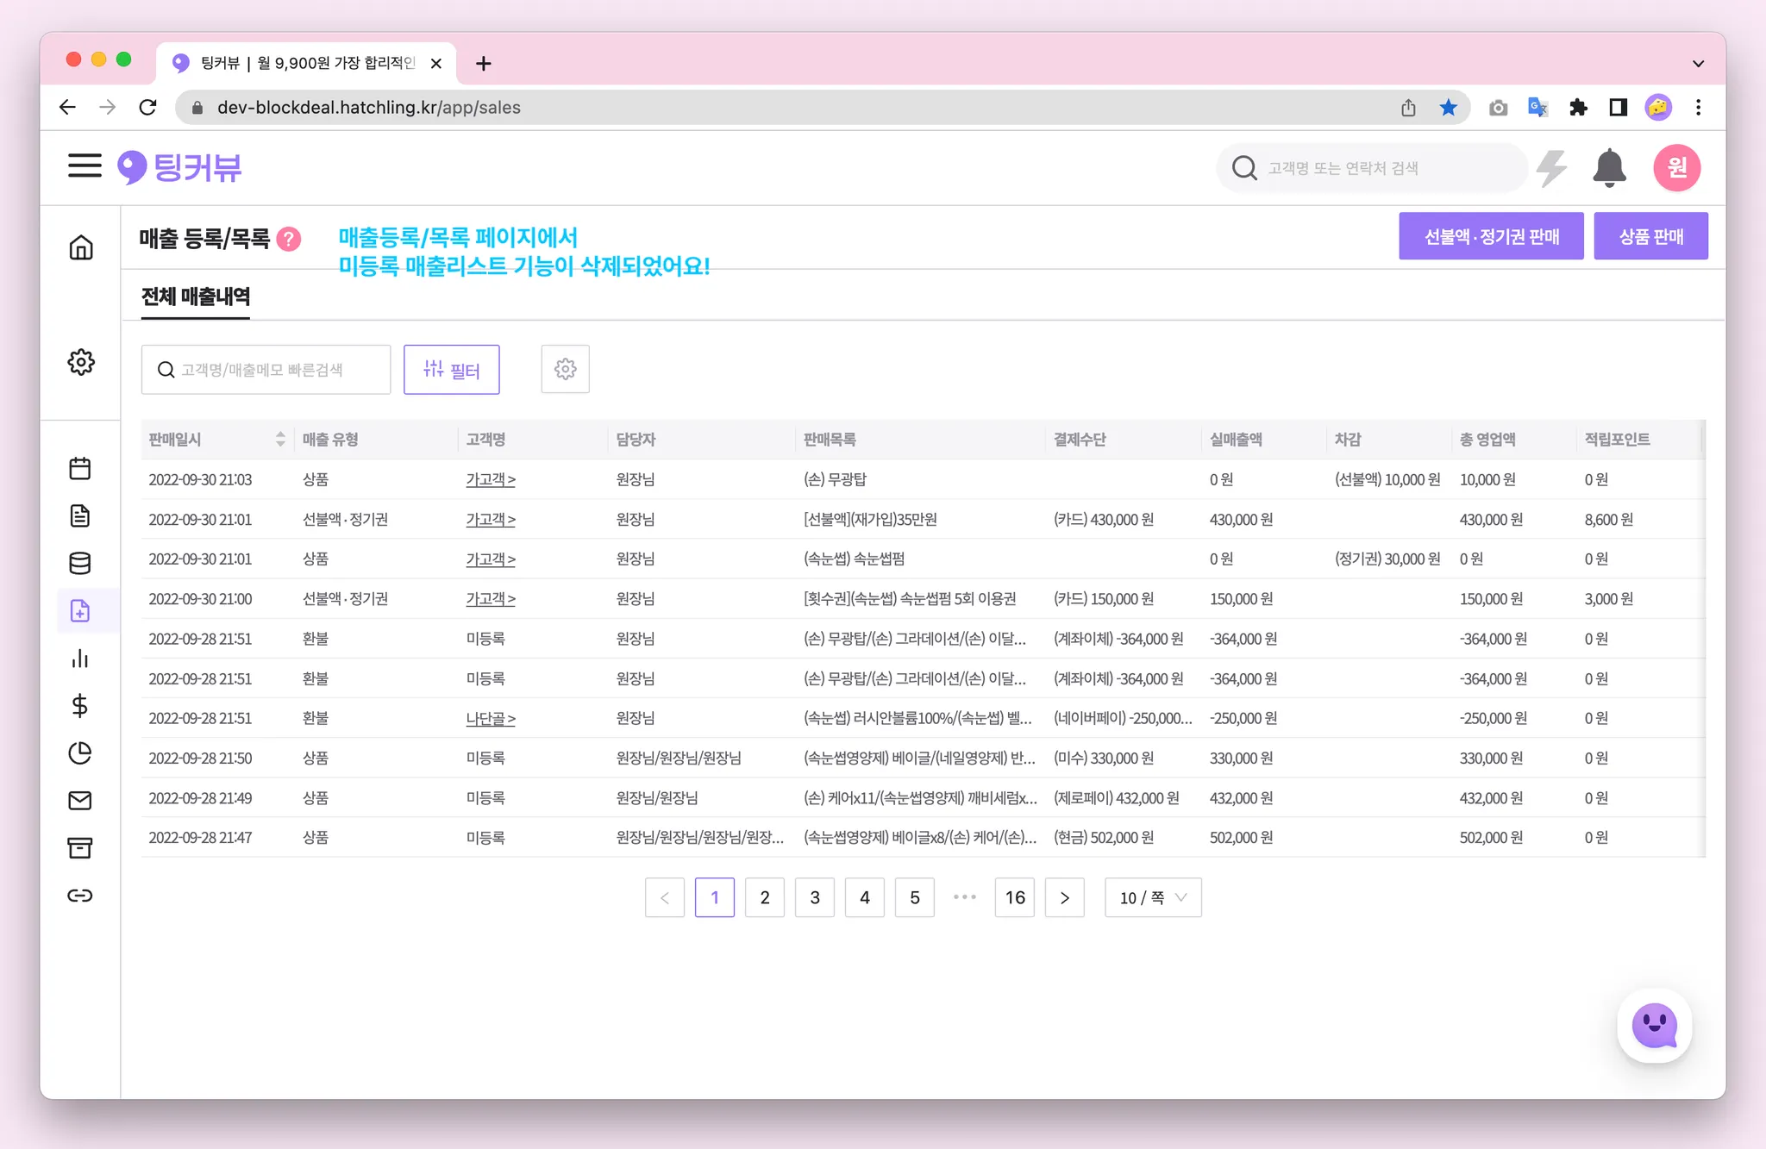Click the lightning bolt icon in header
This screenshot has height=1149, width=1766.
[1552, 167]
